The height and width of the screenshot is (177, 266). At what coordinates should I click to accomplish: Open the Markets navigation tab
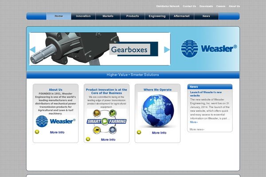(108, 16)
